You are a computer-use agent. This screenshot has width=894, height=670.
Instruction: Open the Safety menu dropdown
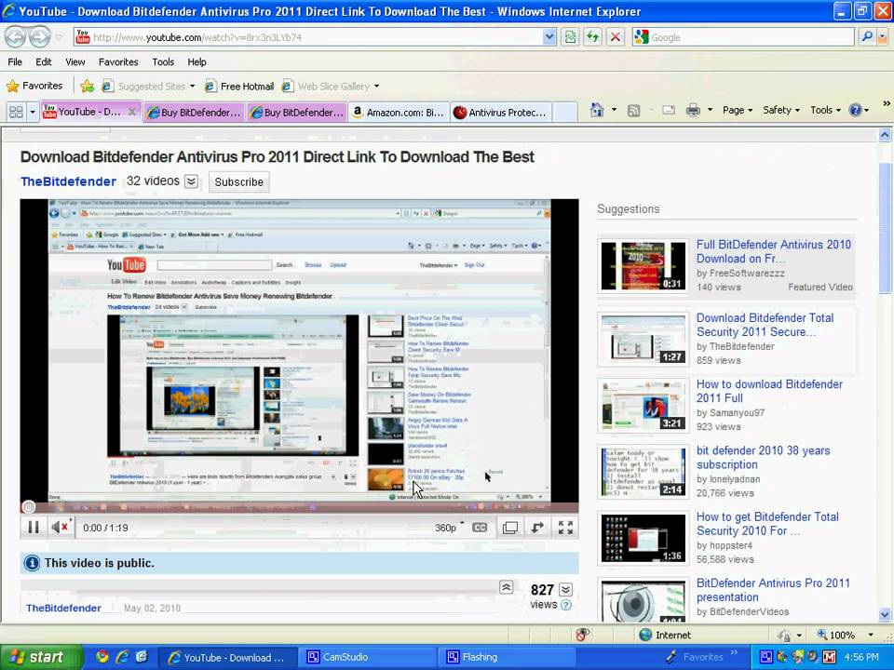tap(780, 110)
